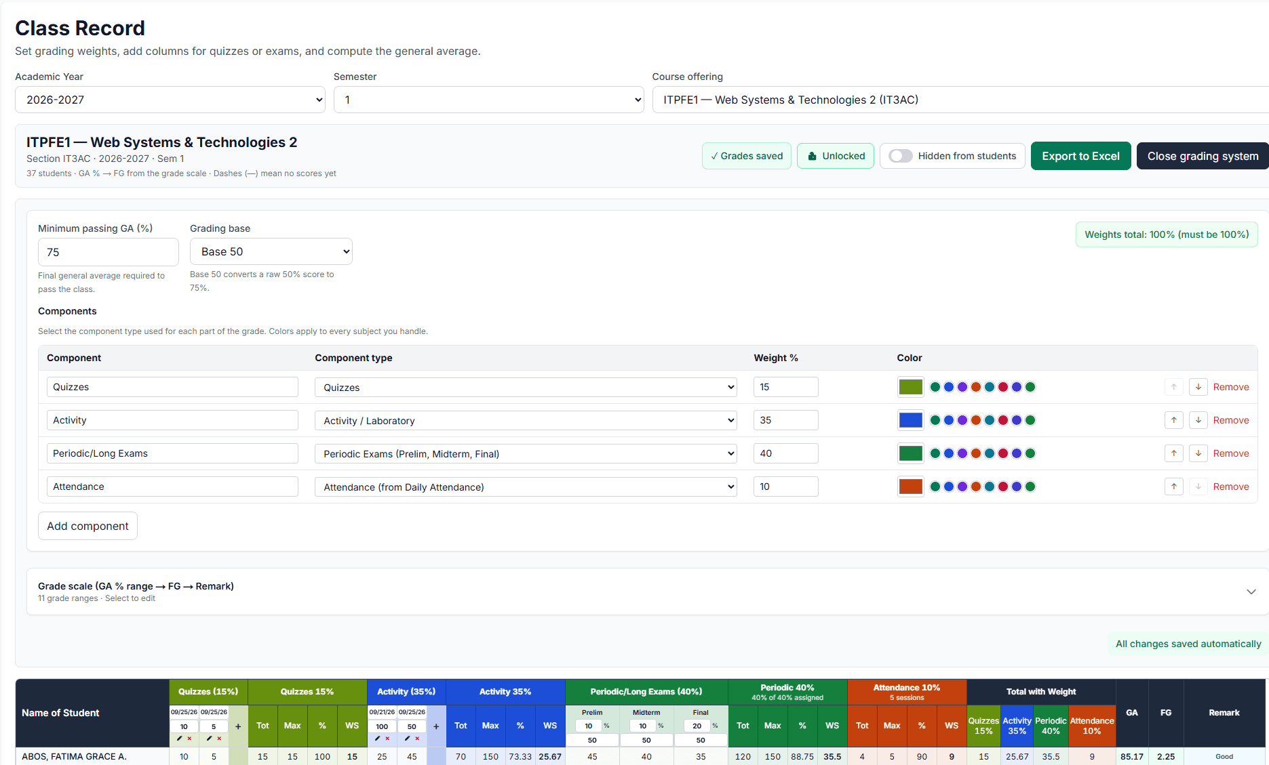Move the Attendance component up
Screen dimensions: 1269x765
[x=1174, y=487]
